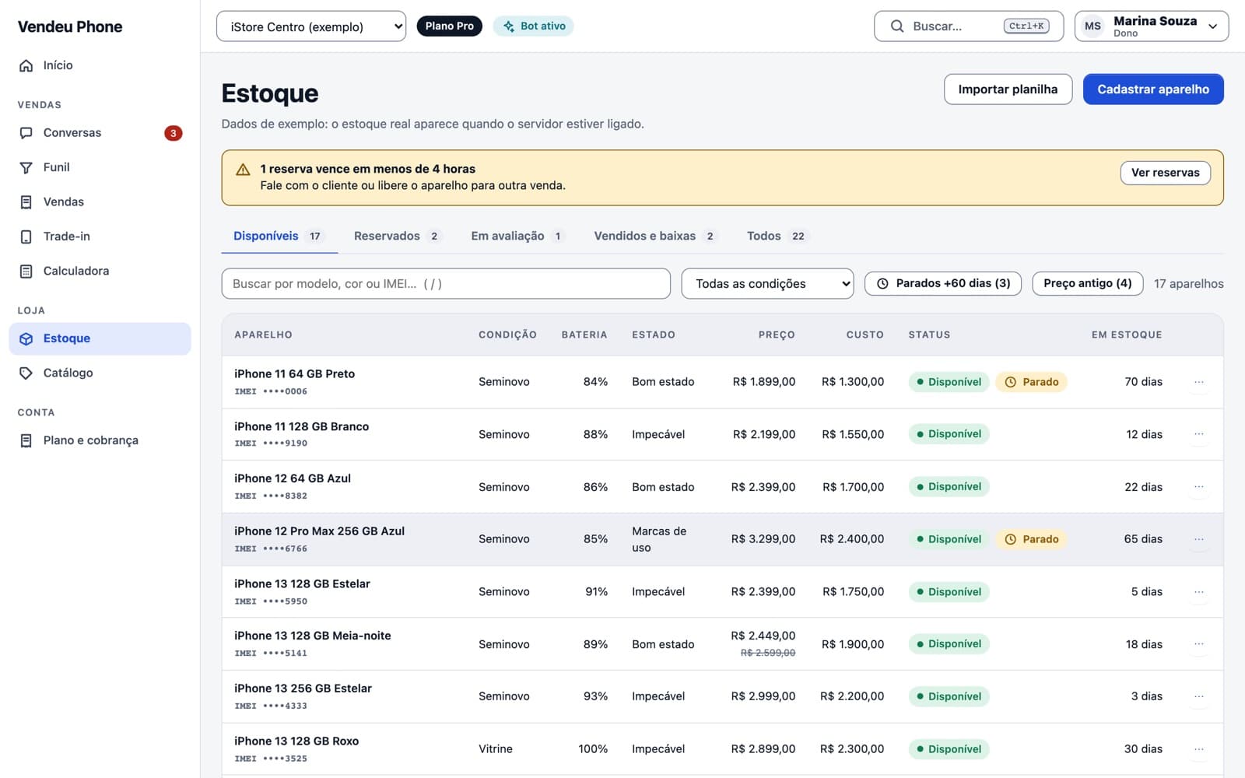This screenshot has height=778, width=1245.
Task: Open row actions for iPhone 11 128 GB Branco
Action: pos(1199,434)
